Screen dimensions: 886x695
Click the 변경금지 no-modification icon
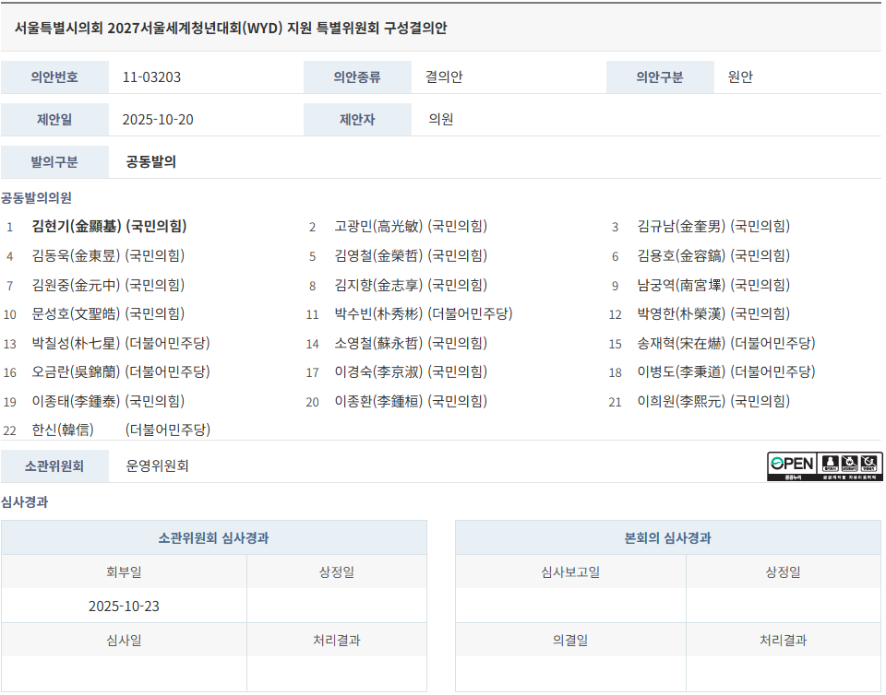870,464
